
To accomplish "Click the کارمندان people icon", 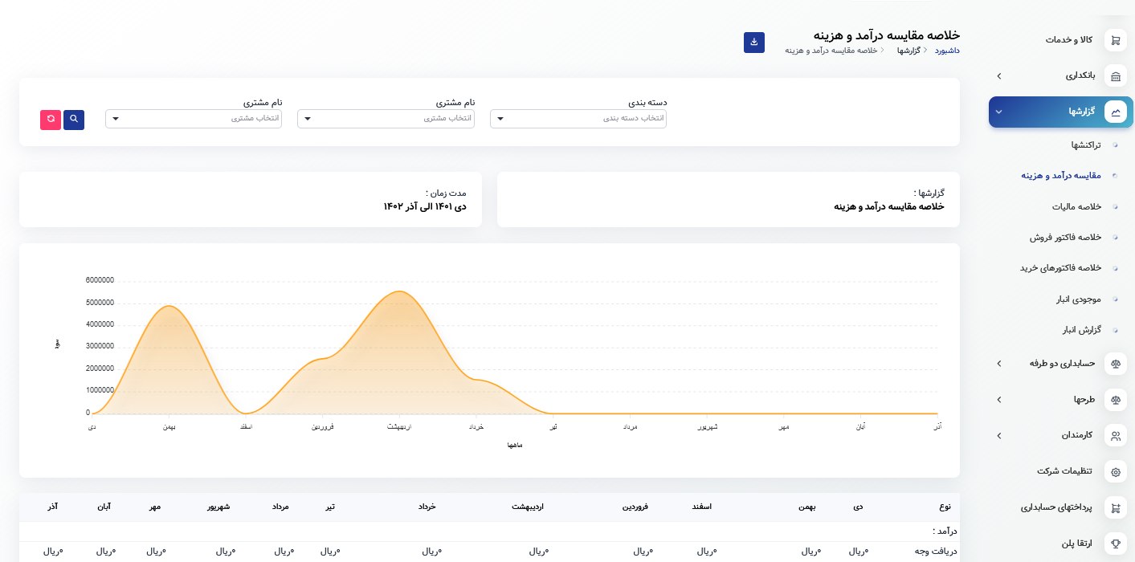I will (x=1115, y=436).
